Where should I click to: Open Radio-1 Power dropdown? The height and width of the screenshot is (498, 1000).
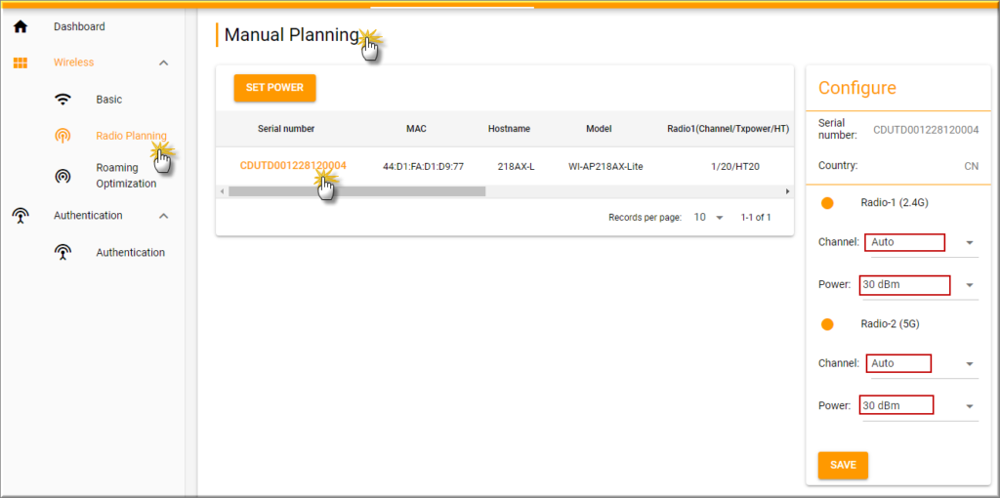(x=969, y=285)
